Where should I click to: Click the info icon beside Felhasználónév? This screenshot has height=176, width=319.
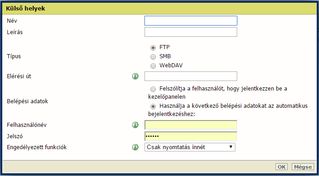point(135,125)
